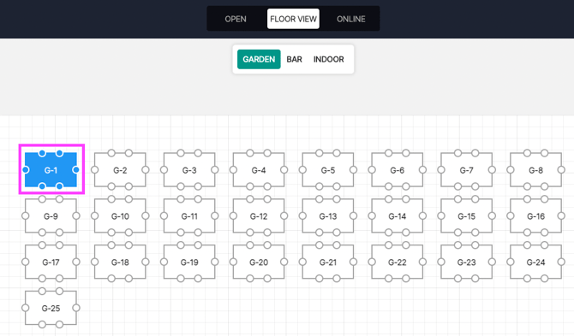This screenshot has width=574, height=336.
Task: Choose table G-25 in bottom row
Action: 51,308
